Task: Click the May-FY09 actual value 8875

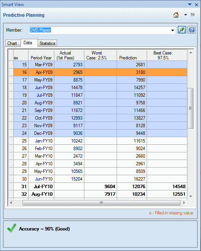Action: coord(69,80)
